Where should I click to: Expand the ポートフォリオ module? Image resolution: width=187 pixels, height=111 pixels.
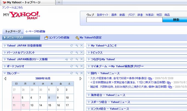pyautogui.click(x=5, y=66)
